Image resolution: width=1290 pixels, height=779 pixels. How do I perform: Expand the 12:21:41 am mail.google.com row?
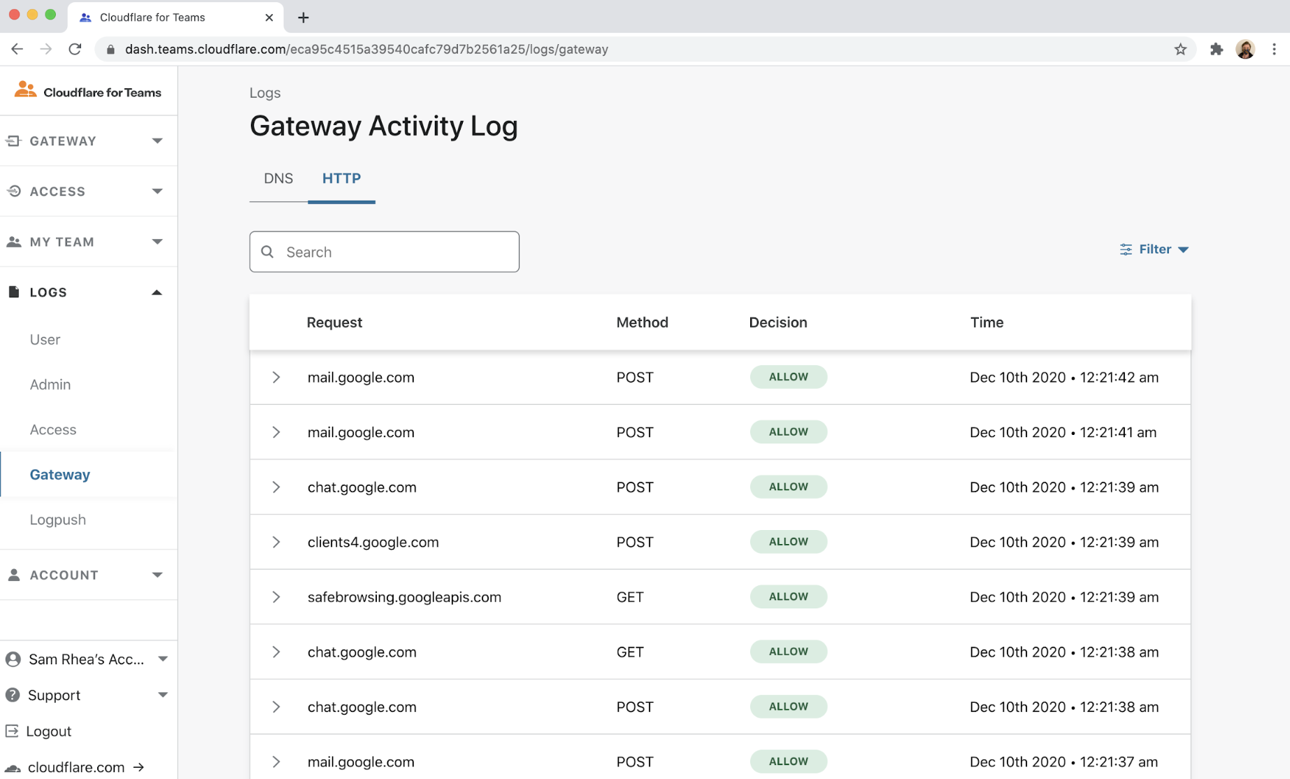[x=276, y=432]
